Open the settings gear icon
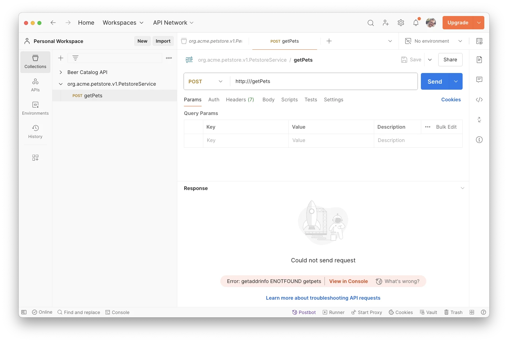The width and height of the screenshot is (508, 342). [x=401, y=23]
